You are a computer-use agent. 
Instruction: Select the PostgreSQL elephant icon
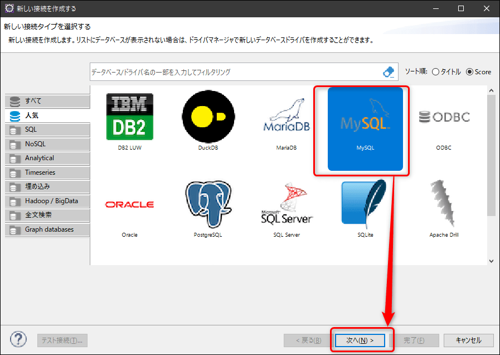pos(208,204)
